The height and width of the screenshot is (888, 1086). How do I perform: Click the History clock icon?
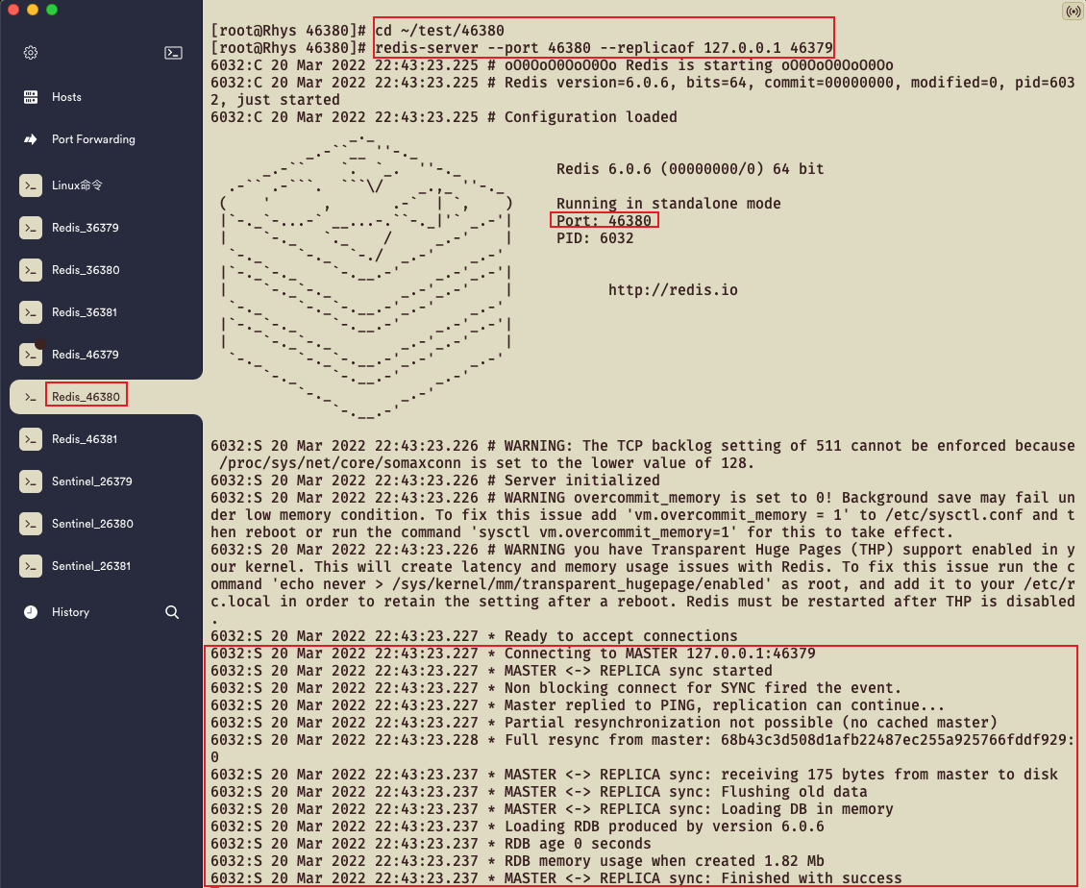(x=31, y=612)
